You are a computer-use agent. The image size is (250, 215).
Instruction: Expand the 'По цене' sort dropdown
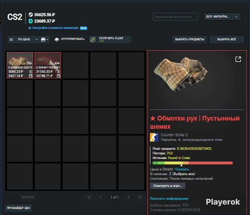point(28,39)
